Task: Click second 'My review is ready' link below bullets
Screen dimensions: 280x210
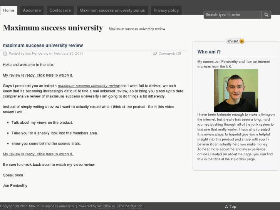Action: tap(38, 154)
